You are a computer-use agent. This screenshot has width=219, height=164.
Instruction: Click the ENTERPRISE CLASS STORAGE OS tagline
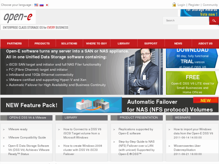(x=36, y=27)
